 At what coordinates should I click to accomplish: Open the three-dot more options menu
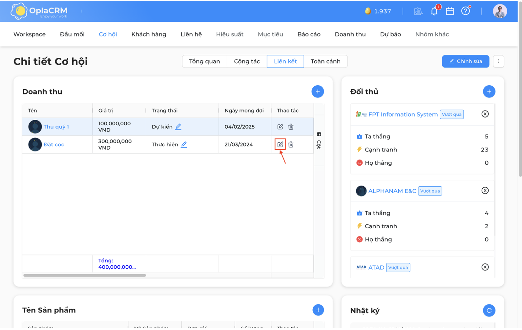(x=499, y=61)
